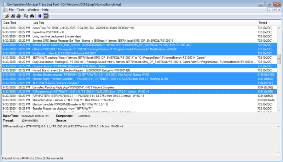This screenshot has height=162, width=283.
Task: Restore down the inner log document window
Action: pos(274,10)
